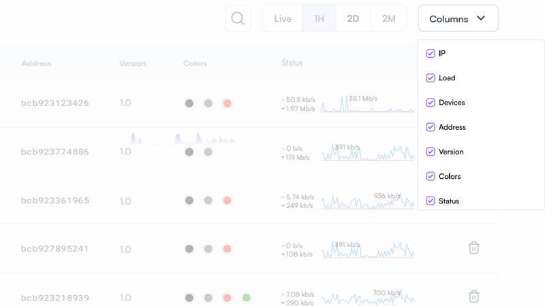Toggle the Version column checkbox
Viewport: 545px width, 306px height.
[x=431, y=152]
